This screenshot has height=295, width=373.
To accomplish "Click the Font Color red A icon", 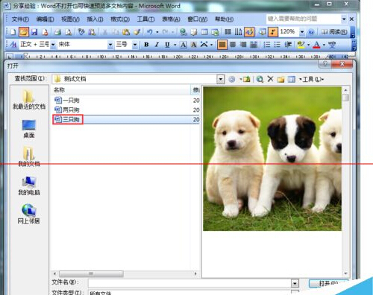I will pyautogui.click(x=316, y=45).
